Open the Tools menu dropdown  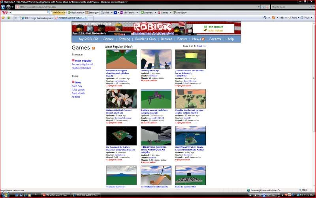click(307, 18)
